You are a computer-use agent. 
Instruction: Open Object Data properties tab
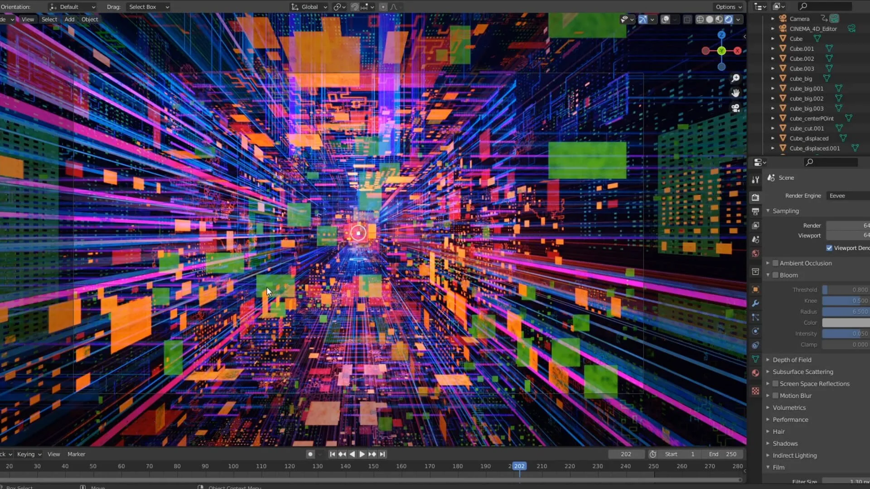pyautogui.click(x=755, y=359)
